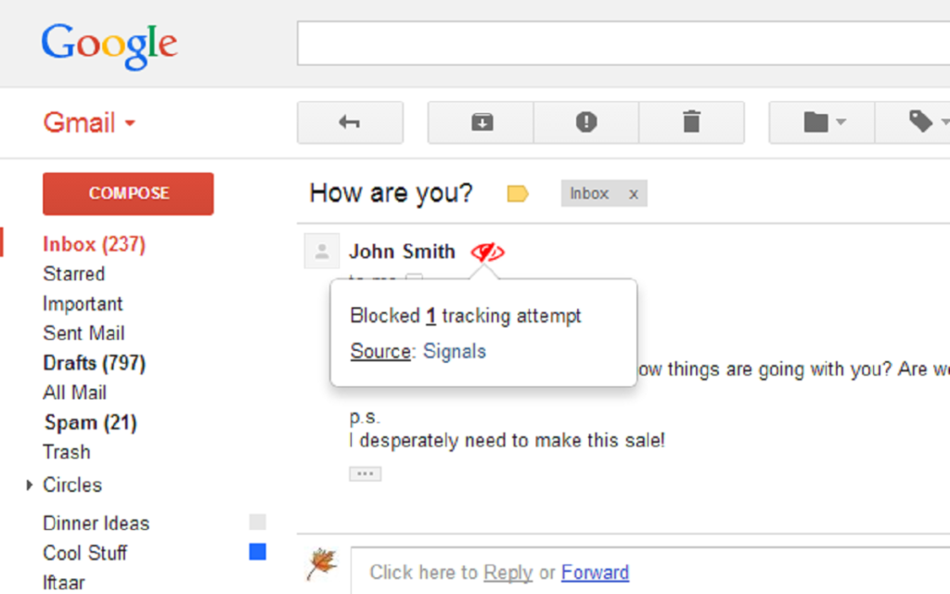Click the leaf profile picture beside reply box
The image size is (950, 594).
pyautogui.click(x=322, y=564)
